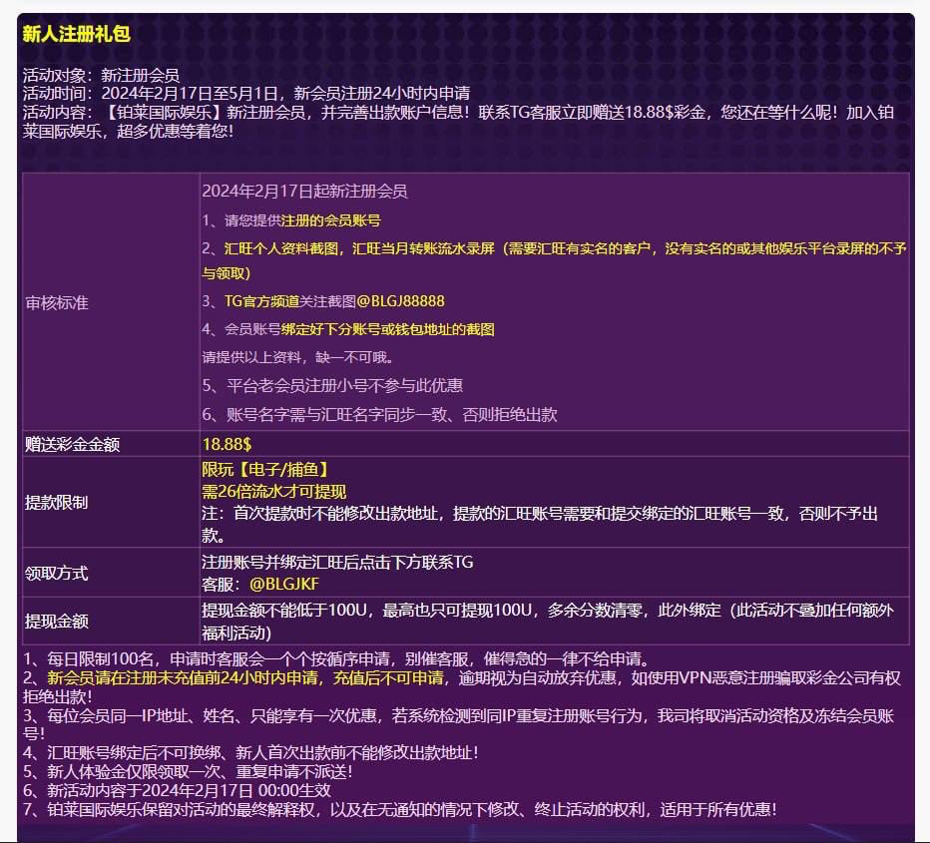Viewport: 930px width, 843px height.
Task: Open the @BLGJ88888 Telegram channel link
Action: 400,301
